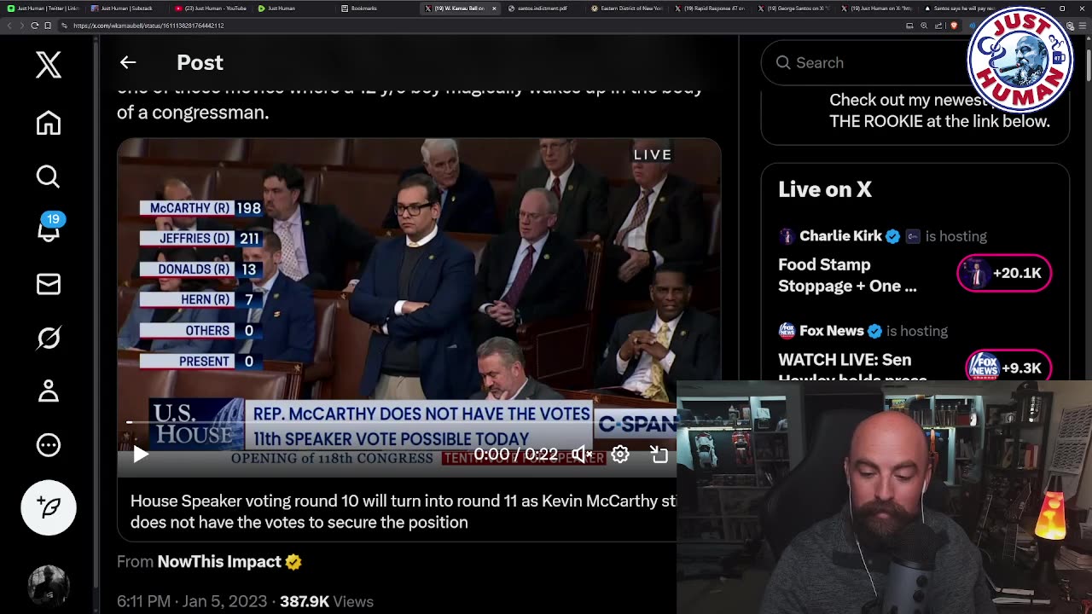Go back in the browser toolbar

pyautogui.click(x=9, y=26)
